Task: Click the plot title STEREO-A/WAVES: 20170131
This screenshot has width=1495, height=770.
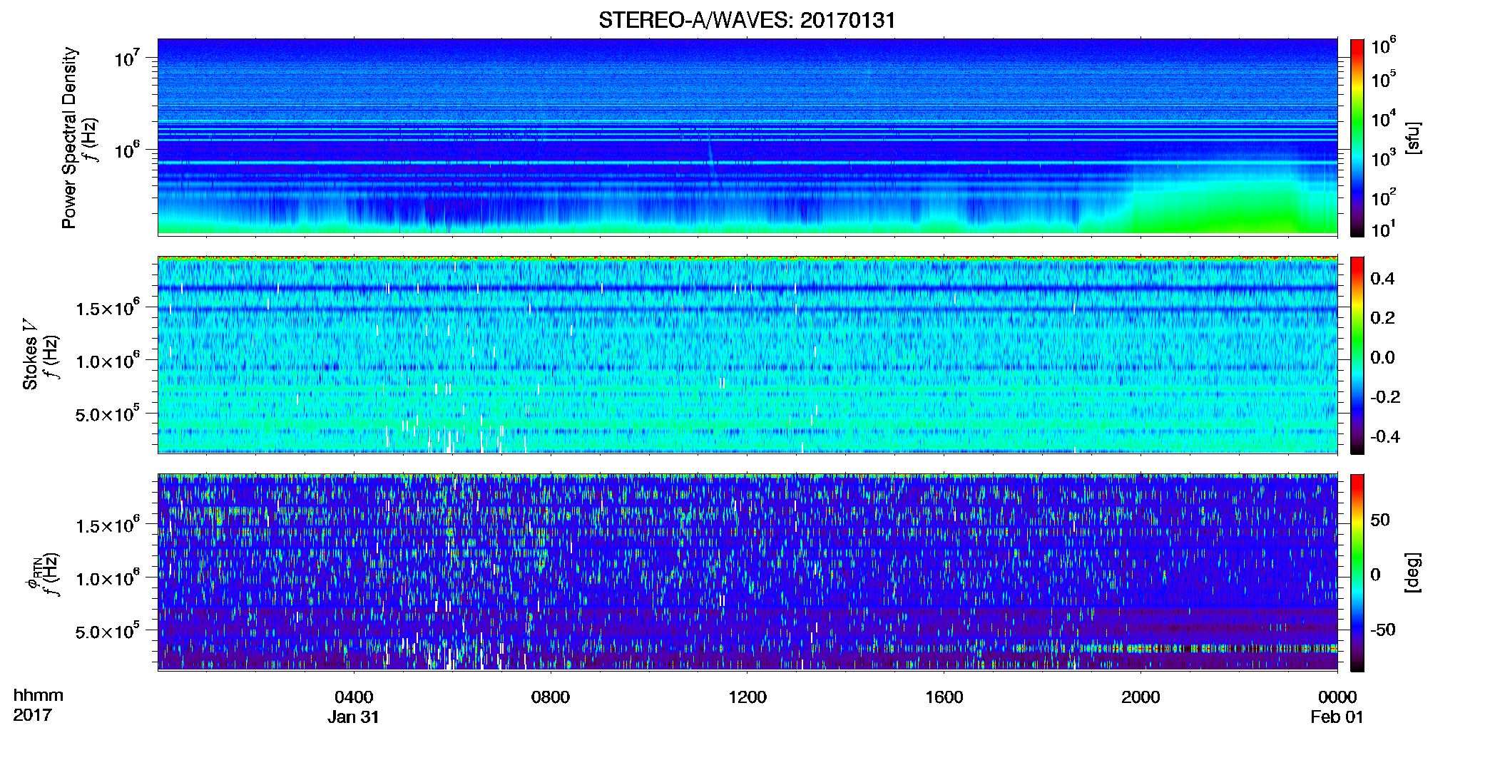Action: [747, 20]
